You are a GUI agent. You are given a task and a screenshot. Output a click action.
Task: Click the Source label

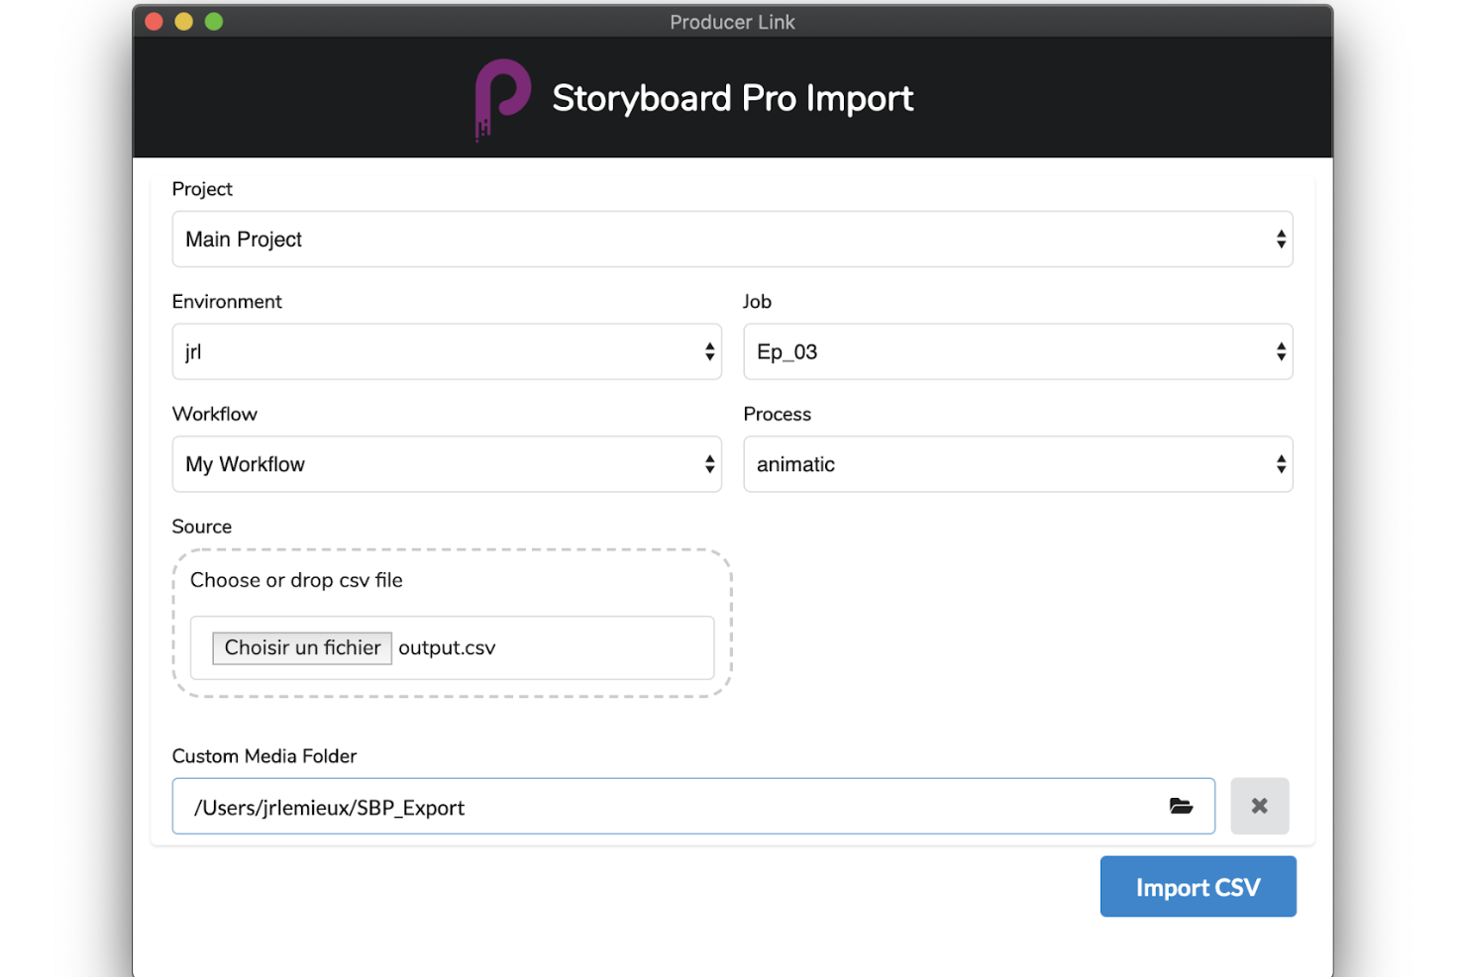(202, 527)
